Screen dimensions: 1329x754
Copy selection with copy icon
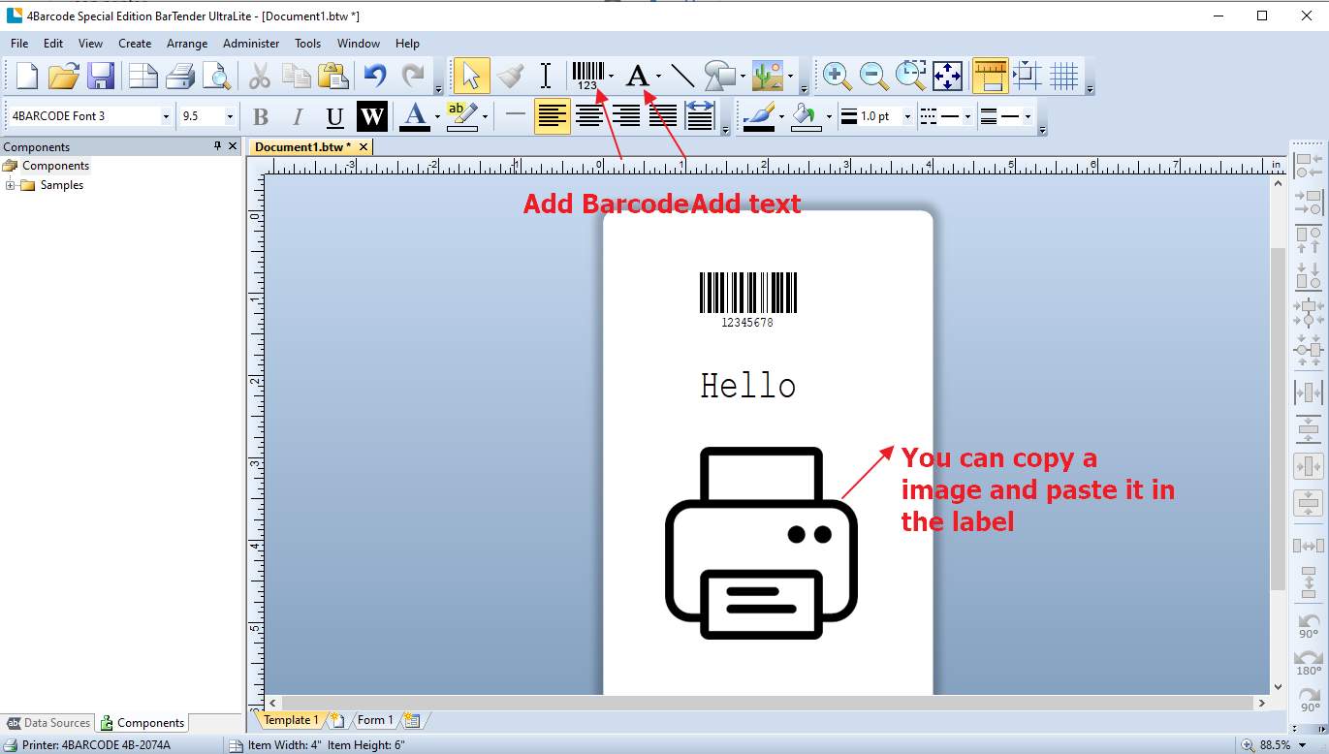coord(297,77)
